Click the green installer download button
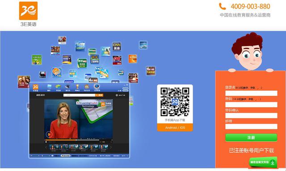 [x=263, y=162]
